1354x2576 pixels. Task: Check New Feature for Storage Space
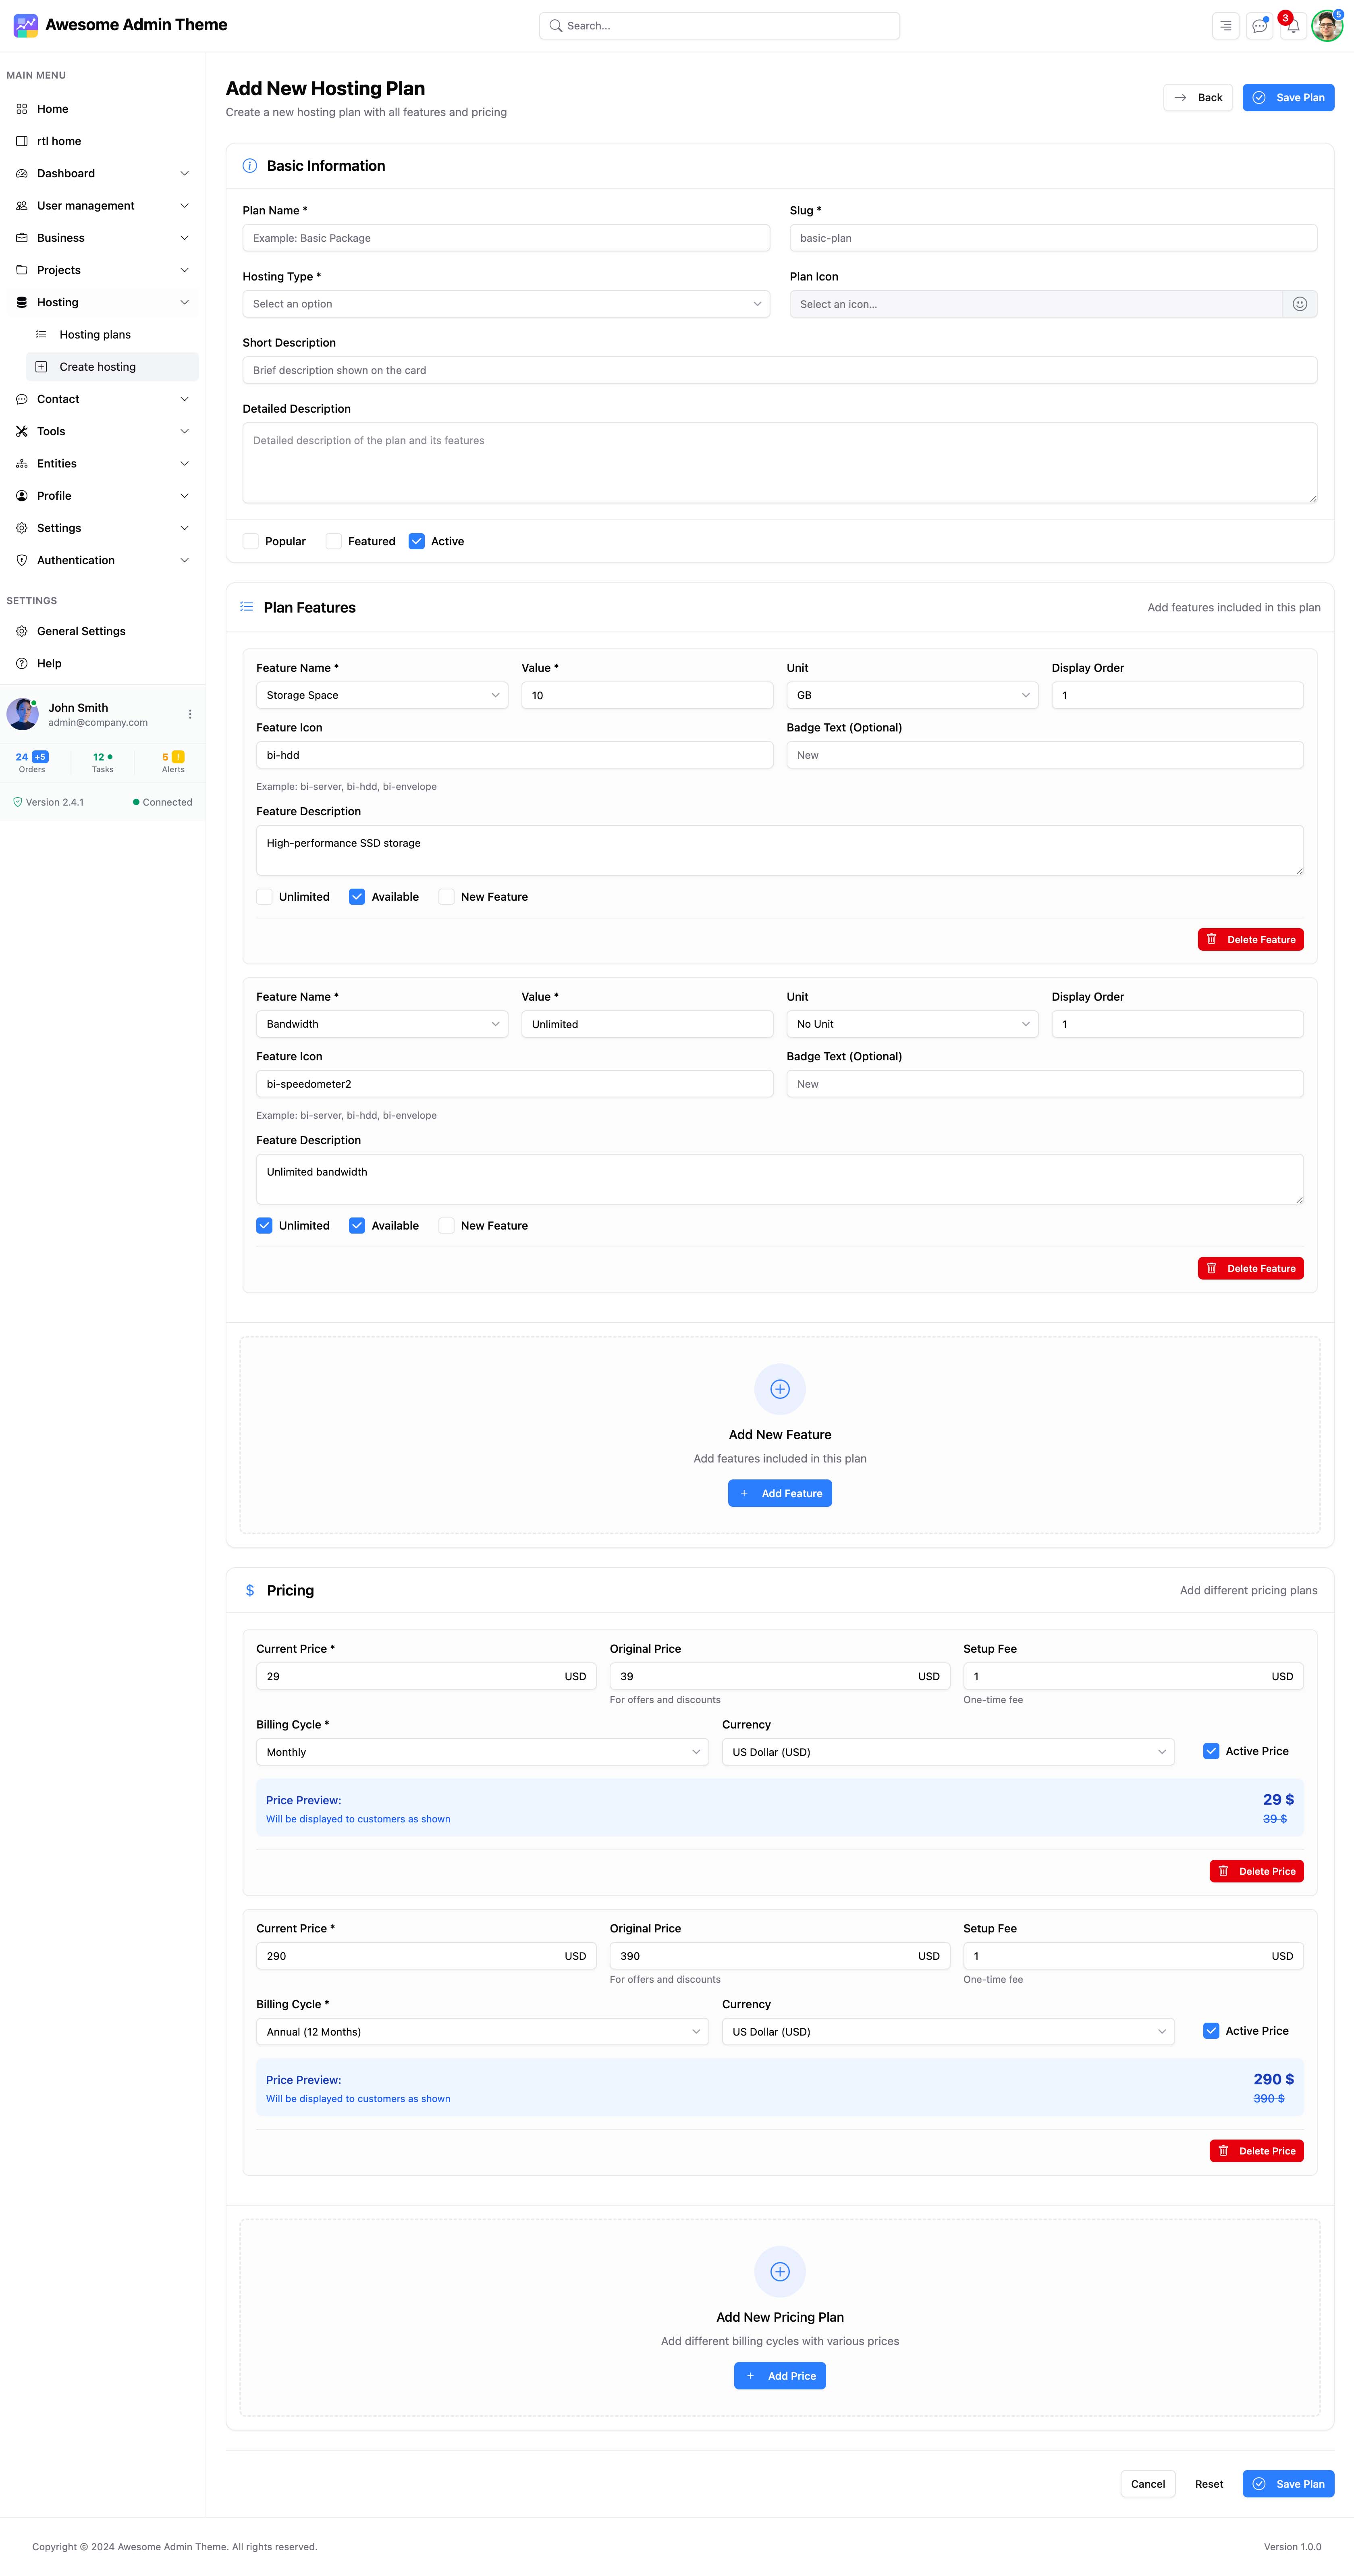[447, 897]
